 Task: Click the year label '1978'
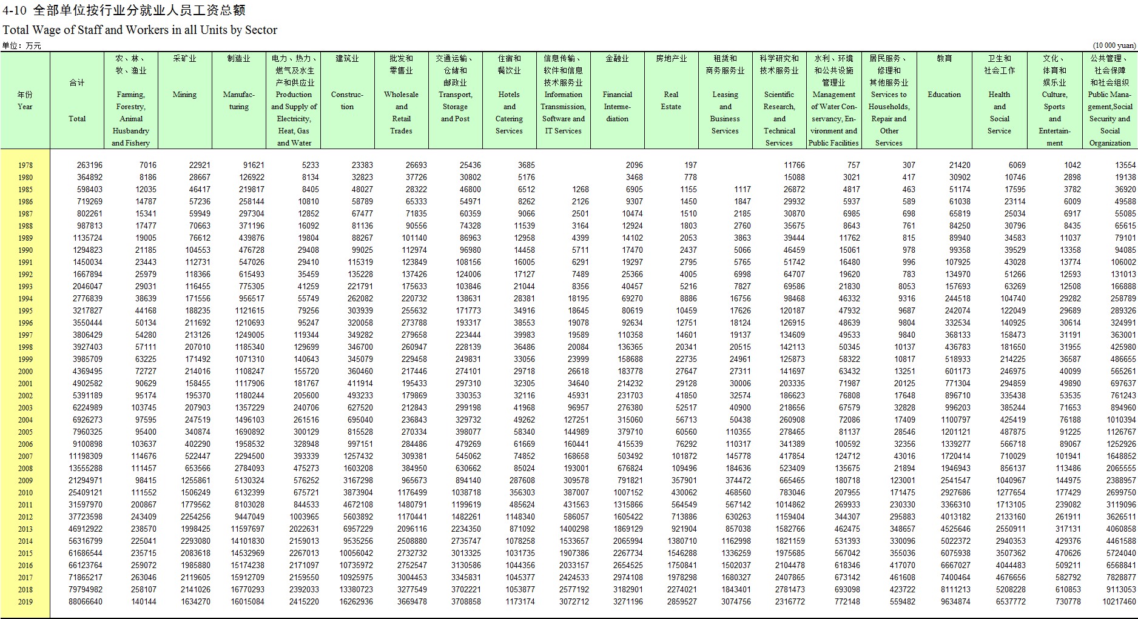pos(25,166)
